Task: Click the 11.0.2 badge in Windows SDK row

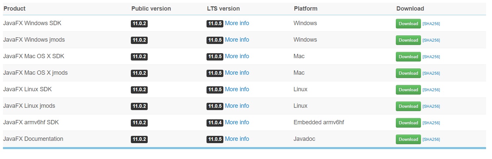Action: coord(139,24)
